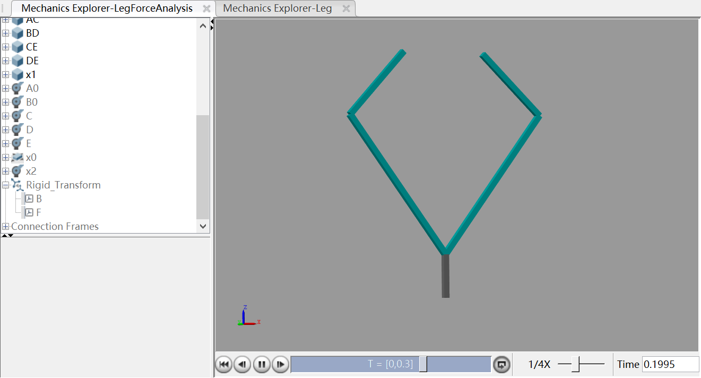Pause the animation playback
Screen dimensions: 701x378
coord(261,364)
